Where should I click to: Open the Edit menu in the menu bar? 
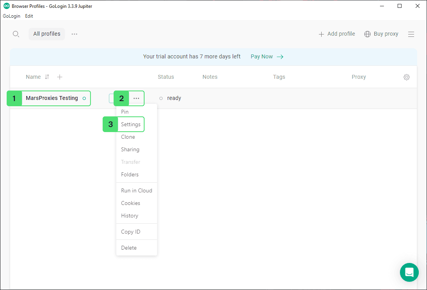tap(29, 16)
